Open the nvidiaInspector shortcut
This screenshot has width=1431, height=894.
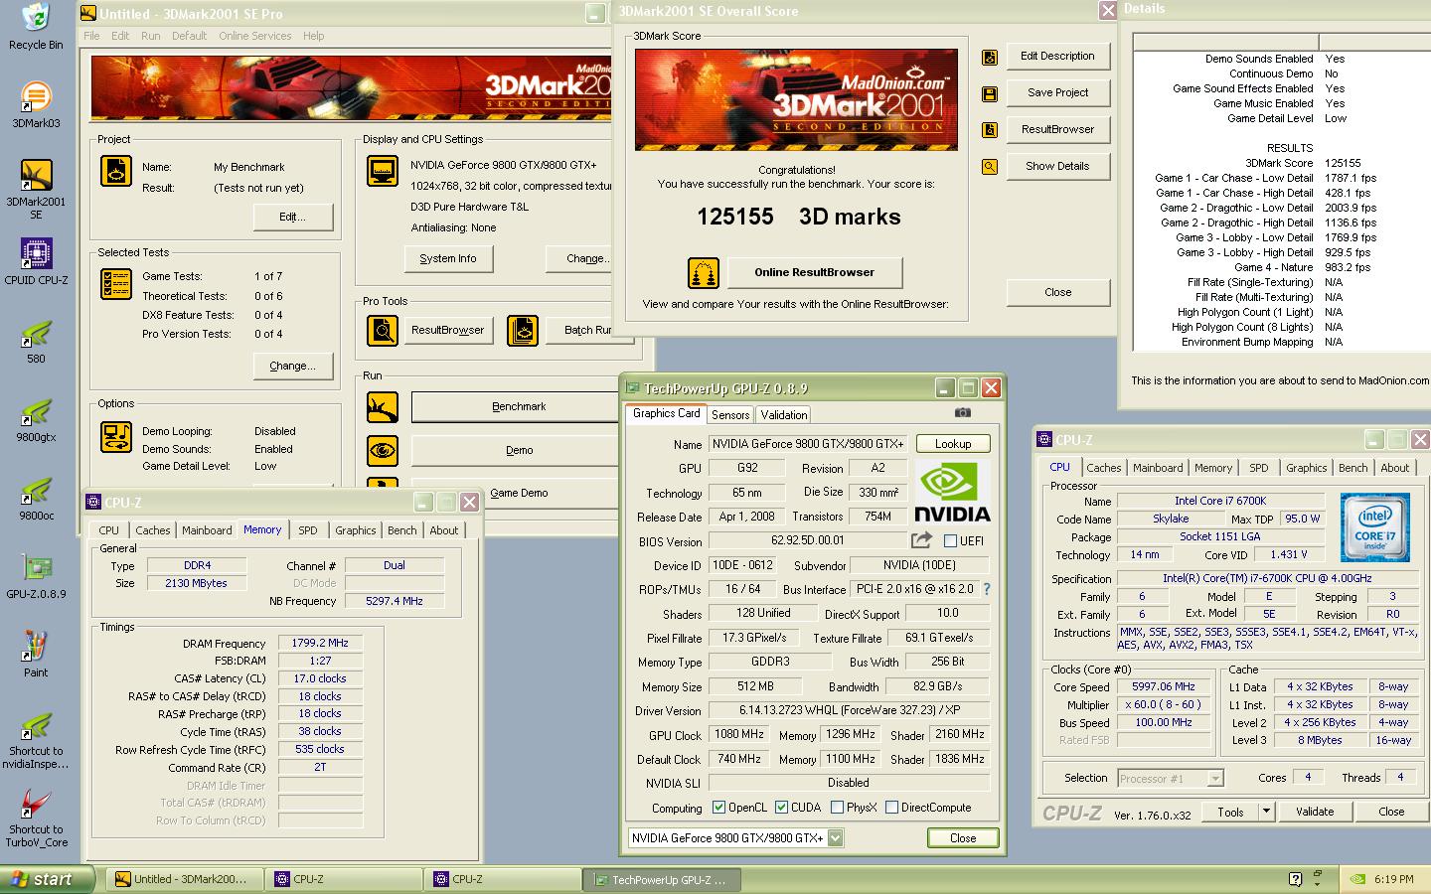pos(36,725)
